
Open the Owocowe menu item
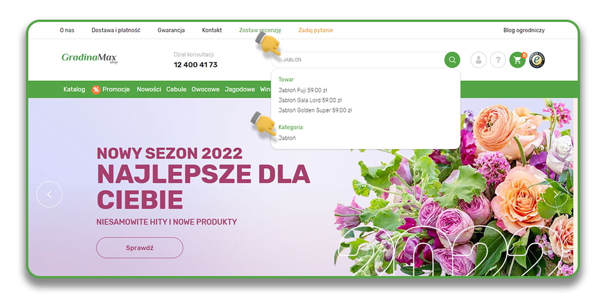click(x=205, y=90)
